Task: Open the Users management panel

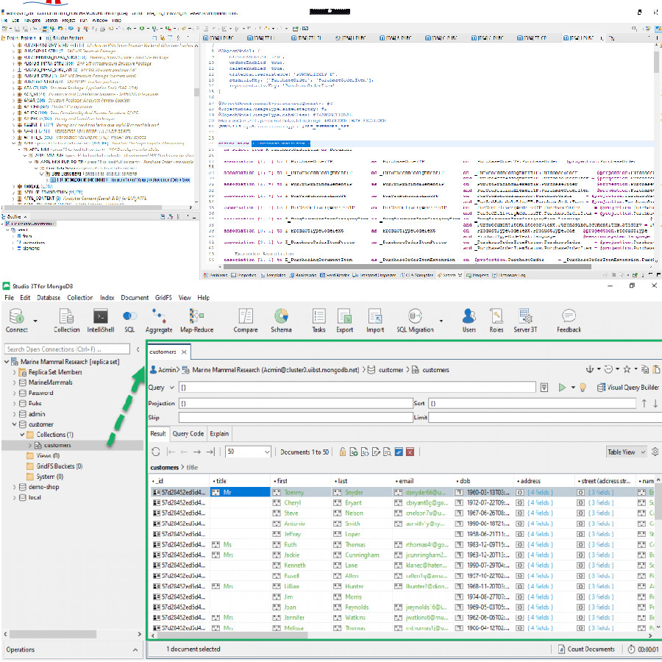Action: click(469, 318)
